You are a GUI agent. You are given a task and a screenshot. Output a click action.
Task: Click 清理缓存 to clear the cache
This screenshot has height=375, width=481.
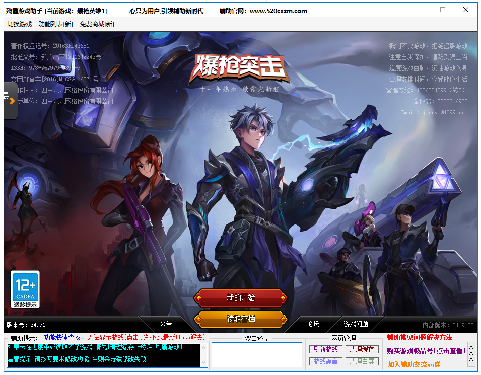[x=362, y=348]
